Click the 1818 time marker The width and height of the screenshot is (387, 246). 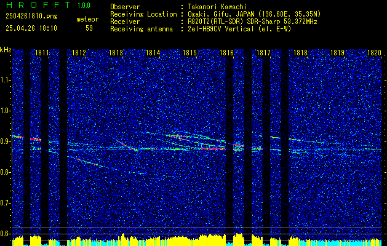pyautogui.click(x=300, y=53)
